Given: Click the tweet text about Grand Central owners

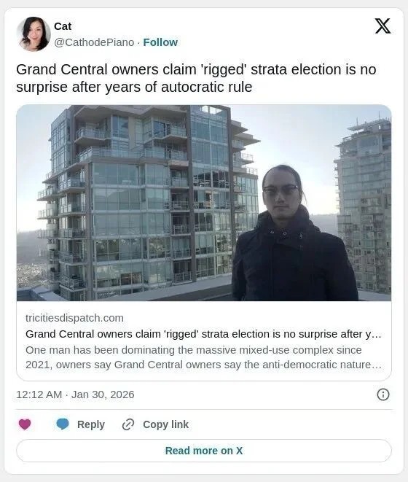Looking at the screenshot, I should pyautogui.click(x=196, y=78).
